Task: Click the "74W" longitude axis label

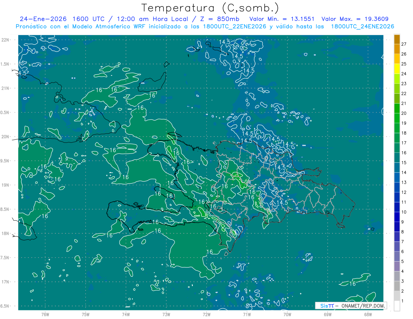Action: pyautogui.click(x=126, y=314)
